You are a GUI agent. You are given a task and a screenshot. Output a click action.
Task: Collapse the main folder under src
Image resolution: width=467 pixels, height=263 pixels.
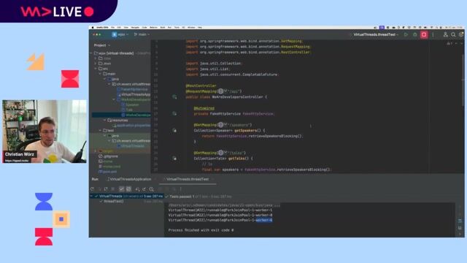[x=101, y=74]
